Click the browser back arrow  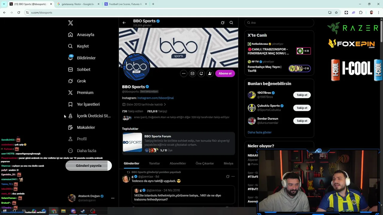[x=4, y=13]
